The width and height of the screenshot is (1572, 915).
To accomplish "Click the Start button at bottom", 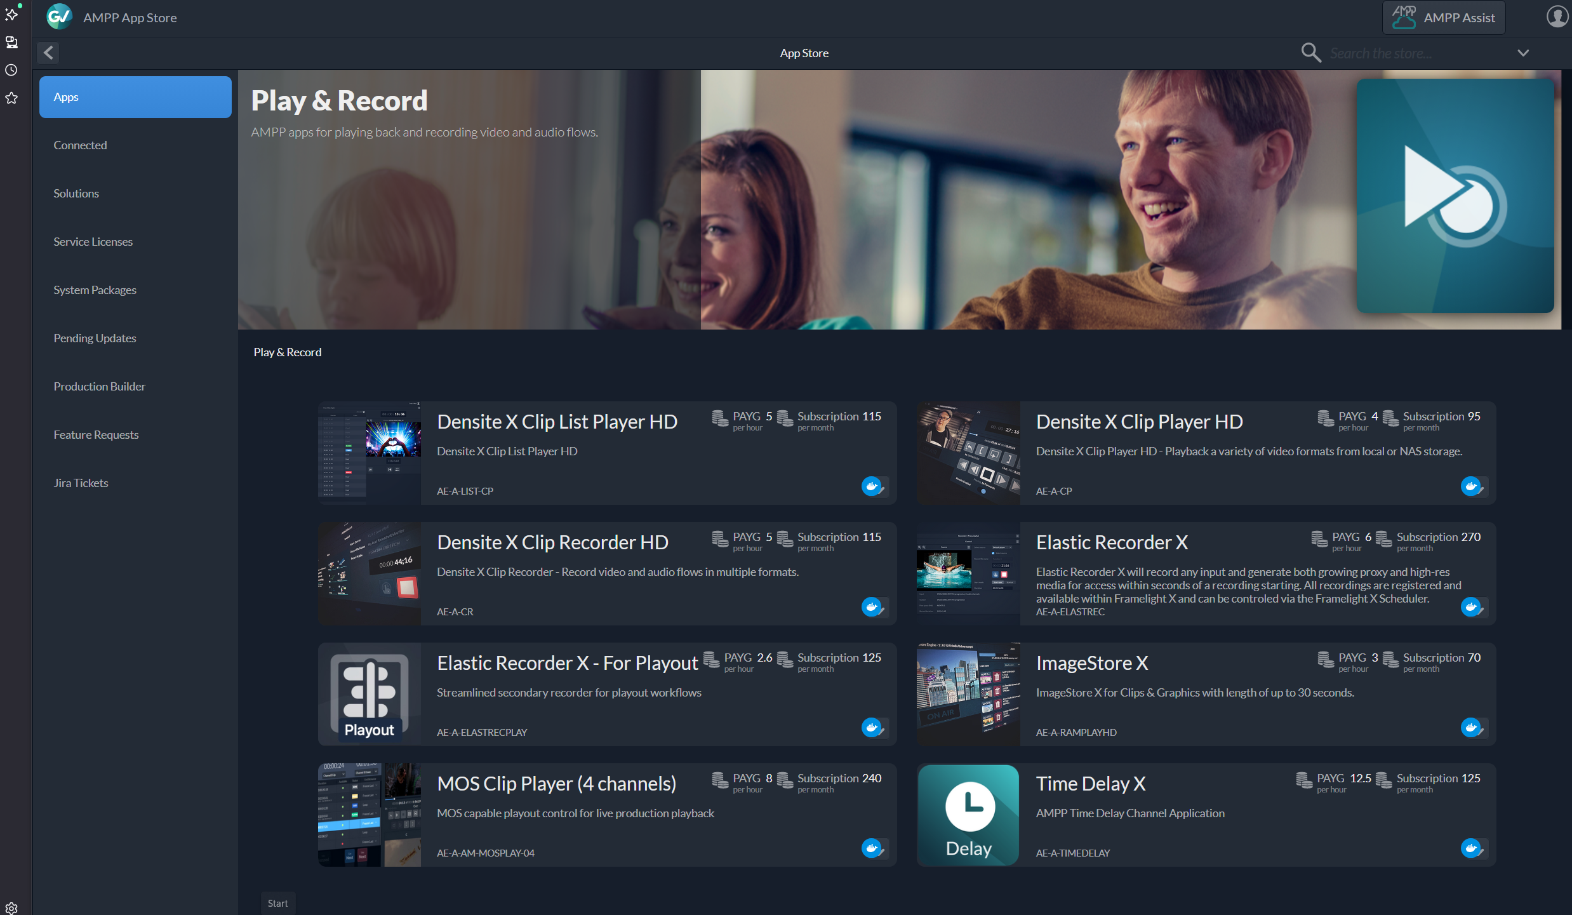I will [277, 903].
